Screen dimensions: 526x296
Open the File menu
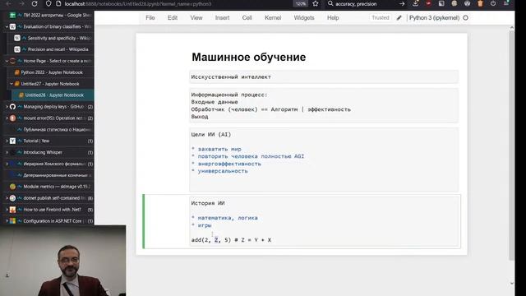pos(150,18)
